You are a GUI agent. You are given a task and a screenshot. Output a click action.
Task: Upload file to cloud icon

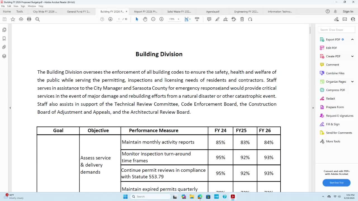[x=21, y=19]
